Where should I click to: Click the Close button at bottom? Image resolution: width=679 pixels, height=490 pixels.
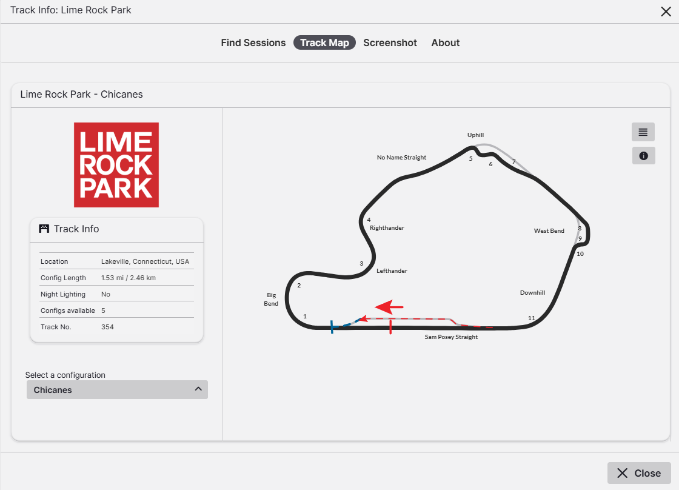[x=639, y=473]
